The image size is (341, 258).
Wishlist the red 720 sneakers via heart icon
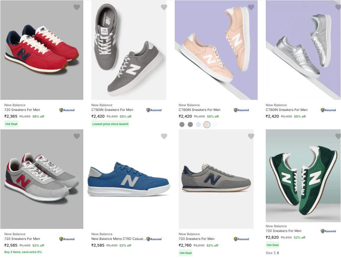click(x=77, y=7)
